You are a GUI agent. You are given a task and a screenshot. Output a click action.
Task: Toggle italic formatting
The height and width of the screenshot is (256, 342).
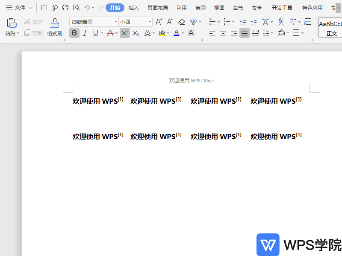(85, 33)
